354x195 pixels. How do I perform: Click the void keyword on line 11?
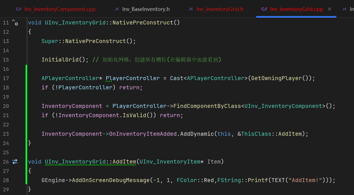[35, 22]
